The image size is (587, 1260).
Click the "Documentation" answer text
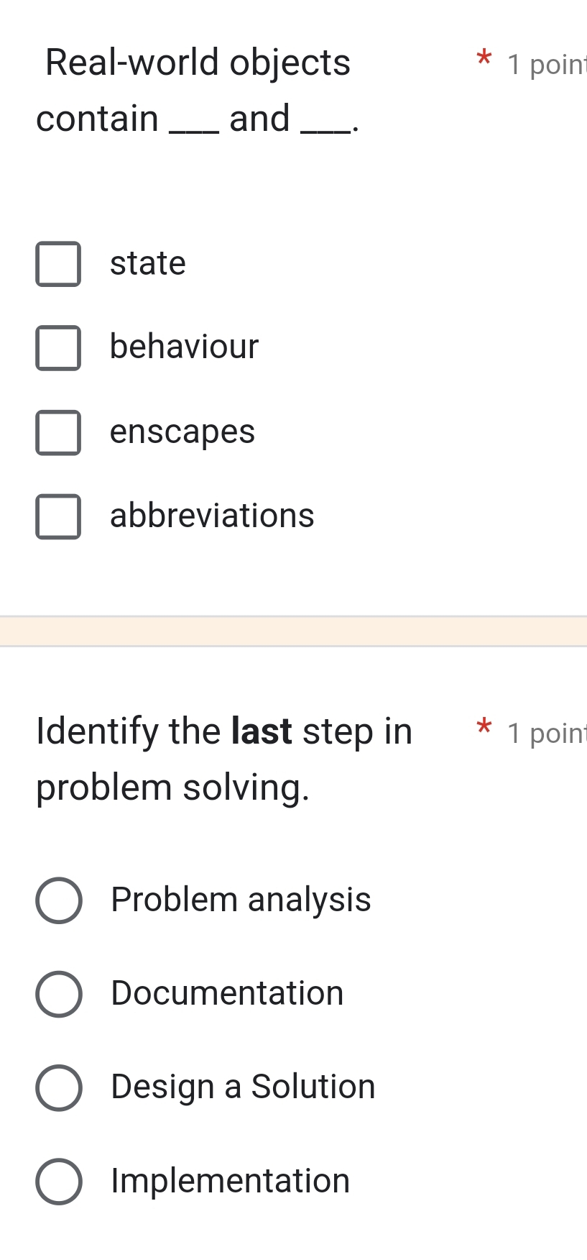point(226,994)
